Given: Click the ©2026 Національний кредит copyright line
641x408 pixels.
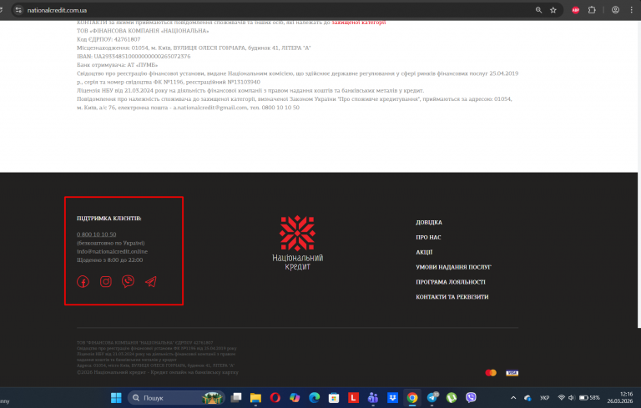Looking at the screenshot, I should pyautogui.click(x=158, y=372).
